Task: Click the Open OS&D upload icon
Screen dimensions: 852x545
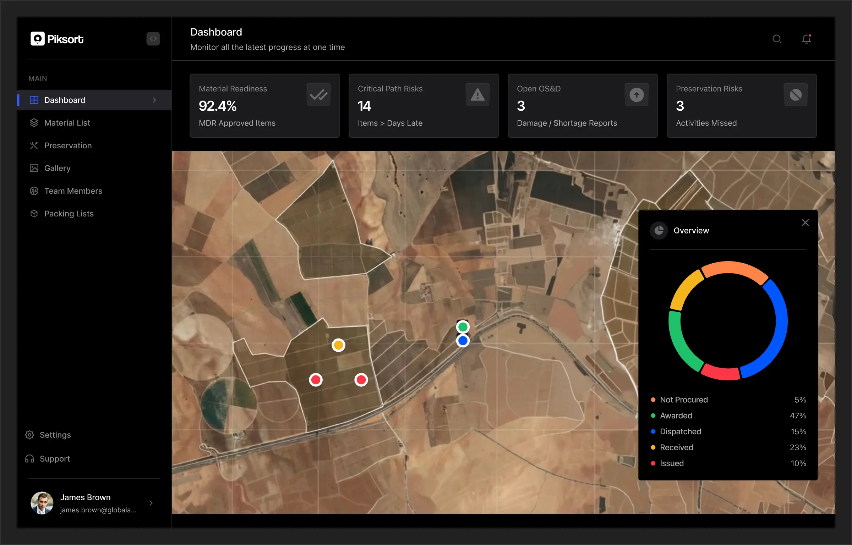Action: [636, 94]
